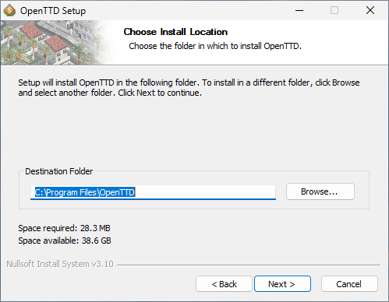Cancel the OpenTTD installation
Screen dimensions: 389x302
(x=349, y=284)
